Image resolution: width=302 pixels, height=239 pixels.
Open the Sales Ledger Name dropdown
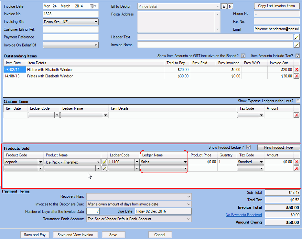[185, 162]
